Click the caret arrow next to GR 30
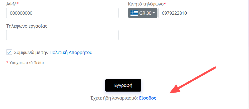This screenshot has width=249, height=109. (153, 13)
